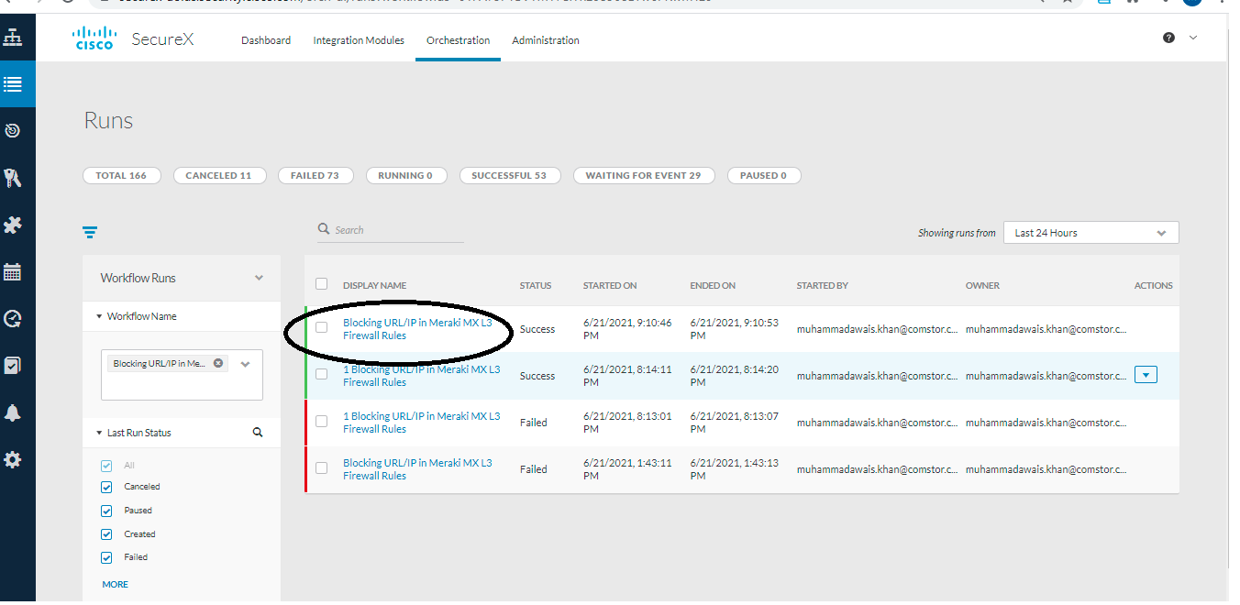Remove the Blocking URL/IP filter chip
This screenshot has height=605, width=1240.
coord(218,363)
